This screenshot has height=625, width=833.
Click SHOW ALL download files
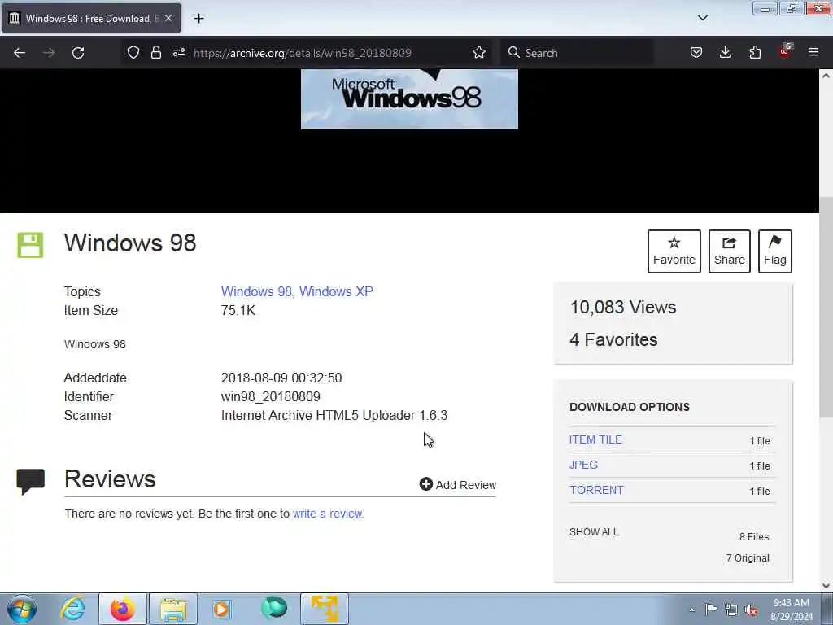point(594,532)
